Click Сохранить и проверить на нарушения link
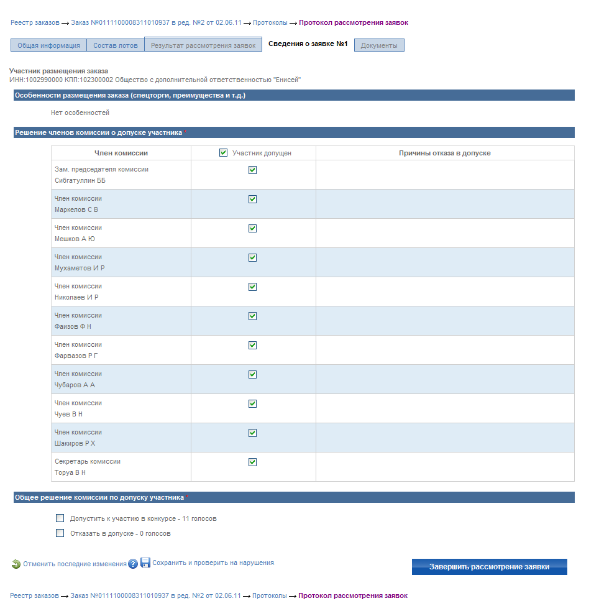599x611 pixels. pyautogui.click(x=213, y=563)
